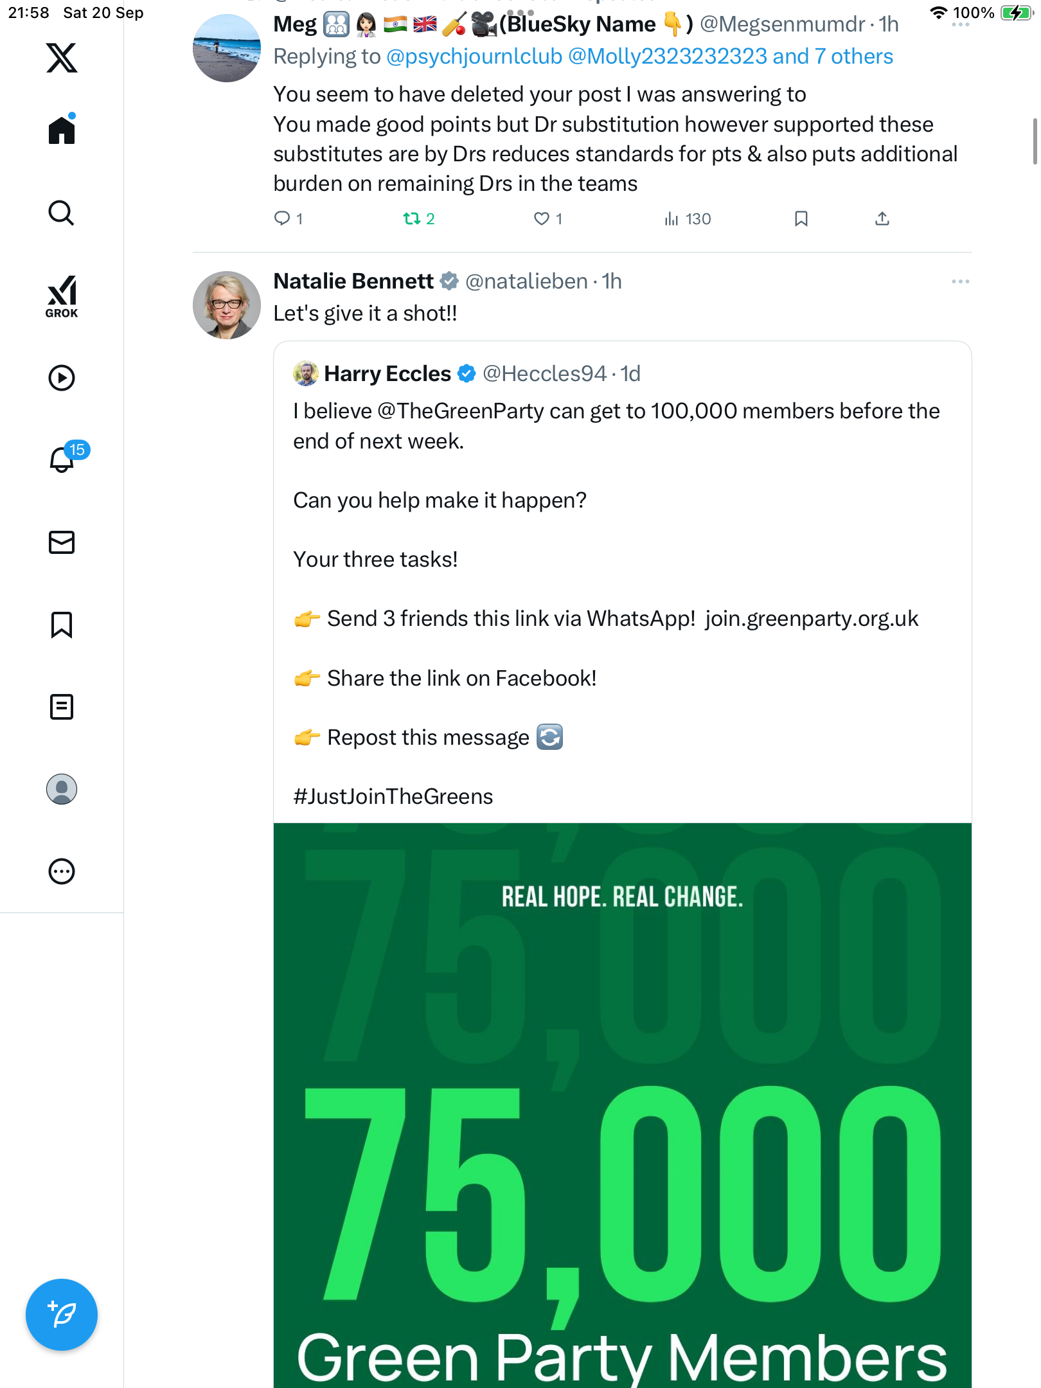Bookmark Meg's reply post
The image size is (1041, 1388).
click(801, 219)
